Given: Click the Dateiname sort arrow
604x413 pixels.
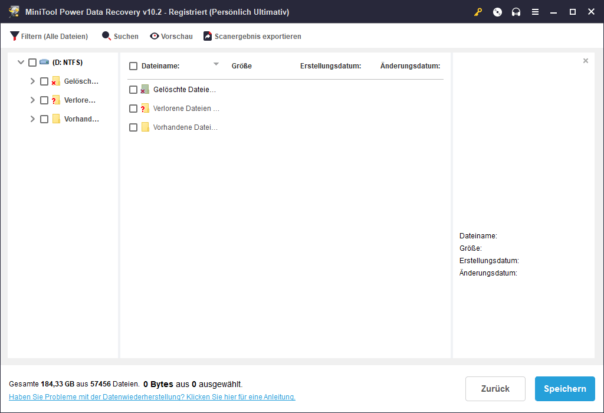Looking at the screenshot, I should pos(216,64).
